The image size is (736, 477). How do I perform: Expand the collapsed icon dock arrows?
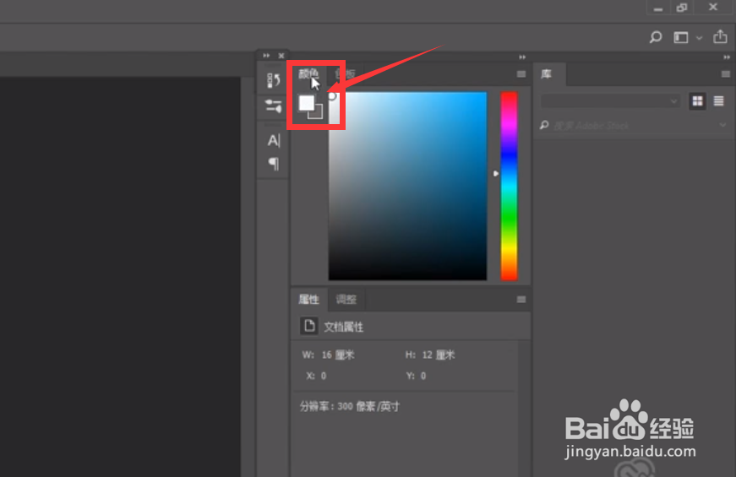click(266, 56)
